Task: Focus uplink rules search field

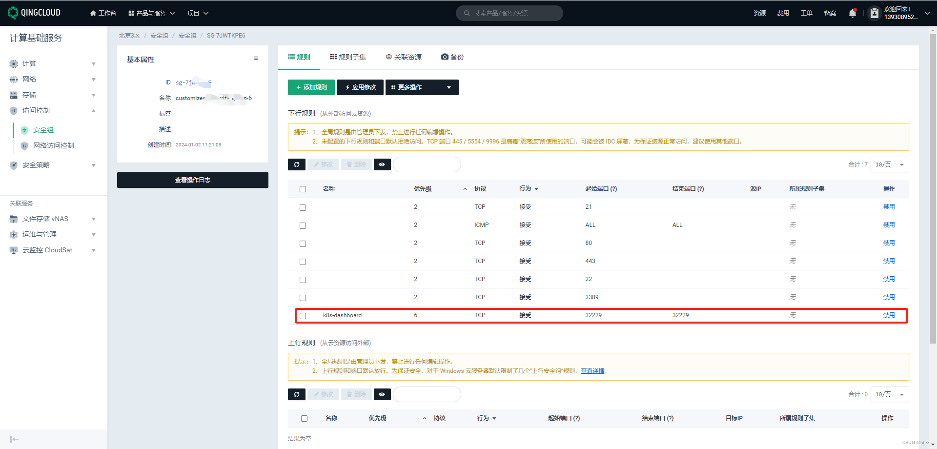Action: pyautogui.click(x=427, y=394)
